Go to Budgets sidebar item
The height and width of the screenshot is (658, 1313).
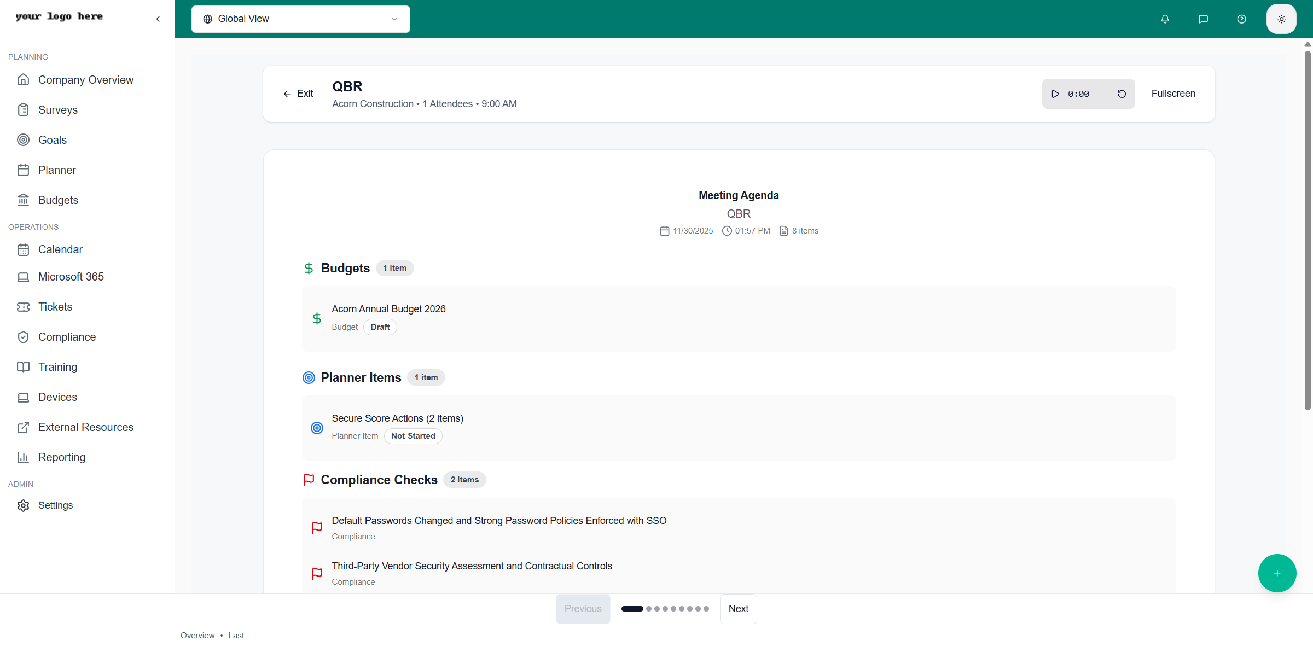pos(58,200)
